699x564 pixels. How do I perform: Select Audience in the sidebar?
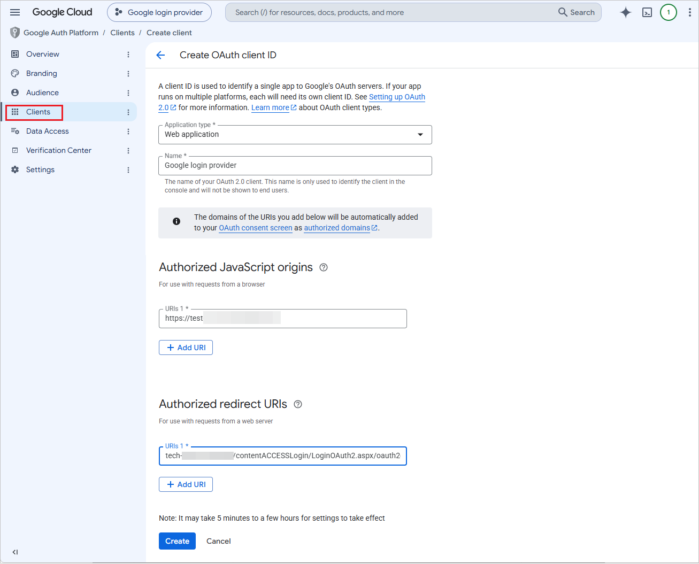(42, 92)
